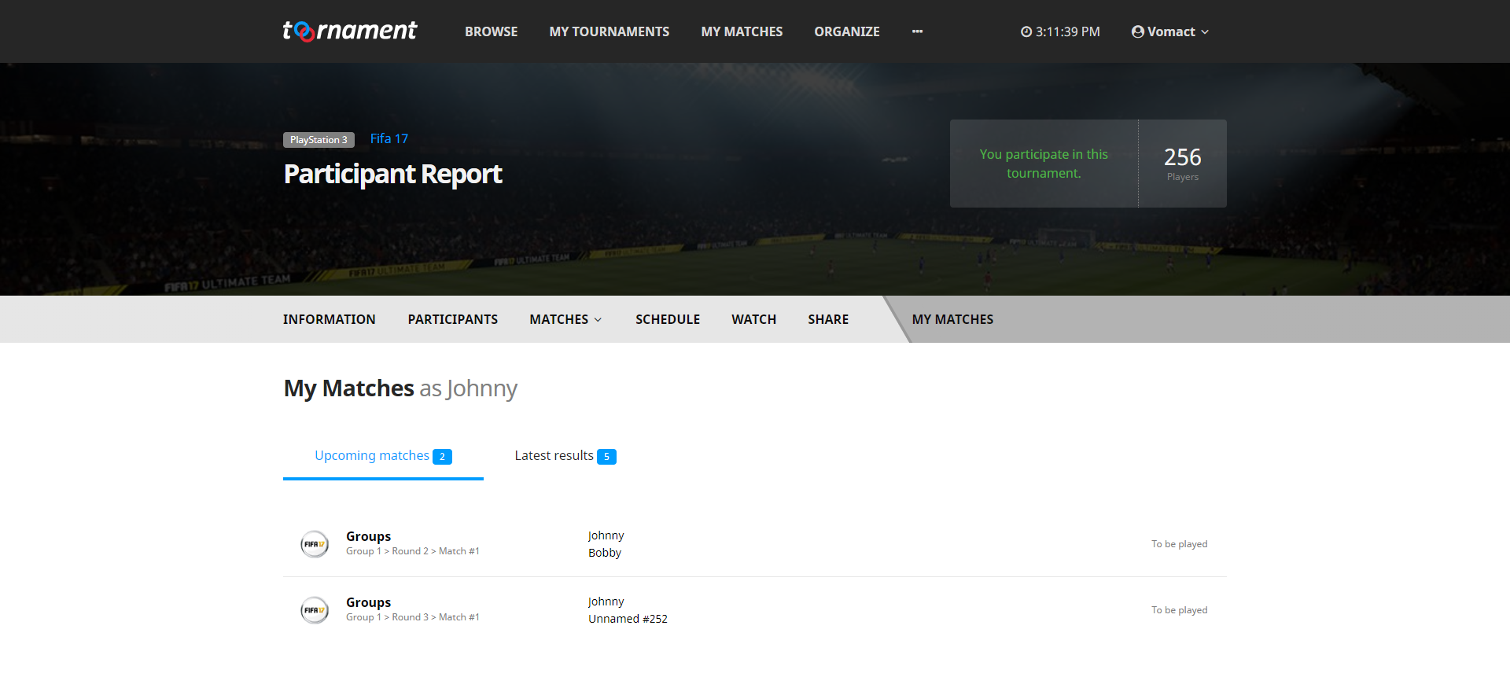Image resolution: width=1510 pixels, height=699 pixels.
Task: Expand the Vomact account dropdown arrow
Action: (x=1205, y=32)
